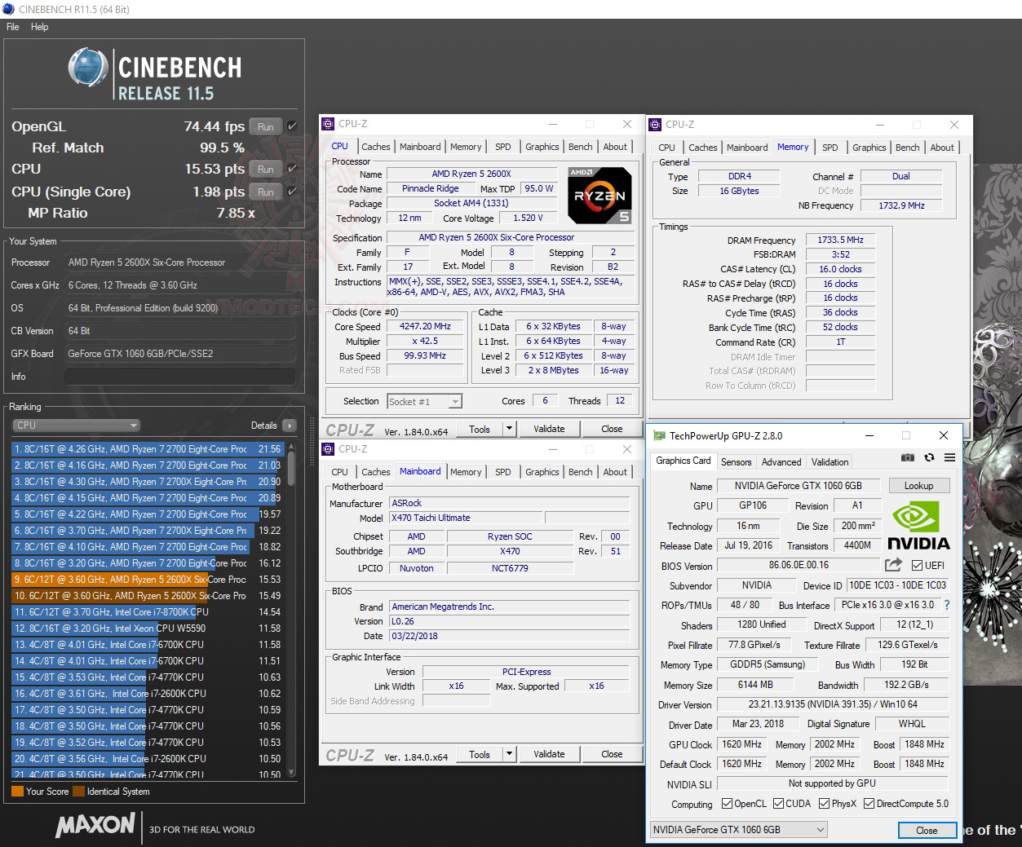This screenshot has width=1022, height=847.
Task: Click the NVIDIA logo in GPU-Z
Action: 918,526
